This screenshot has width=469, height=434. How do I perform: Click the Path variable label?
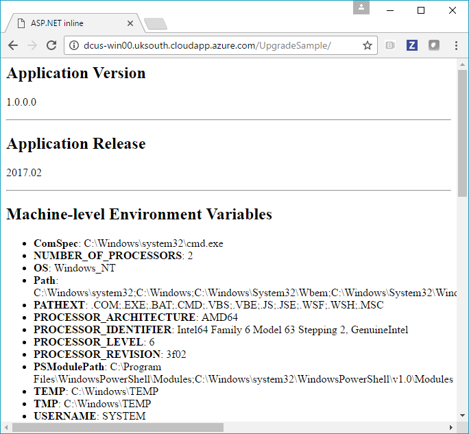click(45, 280)
